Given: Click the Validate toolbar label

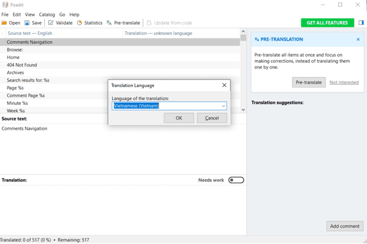Looking at the screenshot, I should click(64, 23).
